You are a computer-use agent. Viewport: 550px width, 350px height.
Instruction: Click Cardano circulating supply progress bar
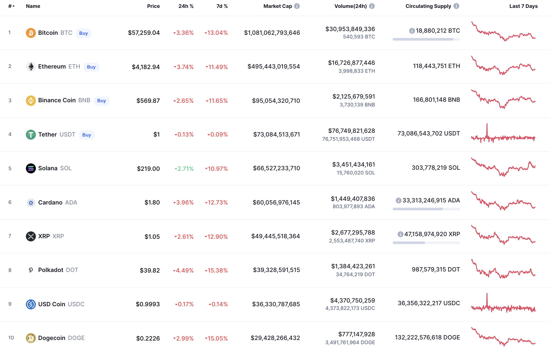point(426,209)
